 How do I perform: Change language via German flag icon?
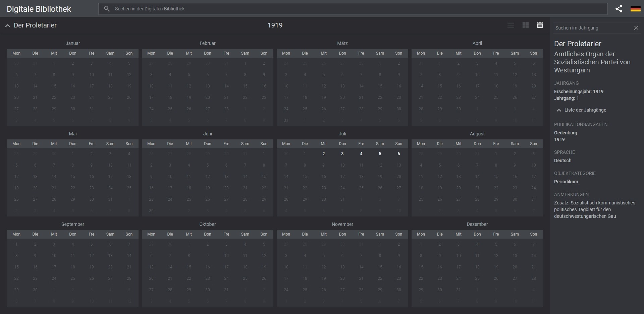[x=635, y=9]
